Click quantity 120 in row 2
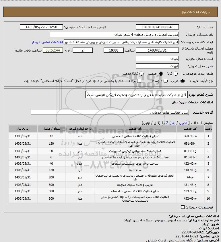221x242 pixels. tap(51, 143)
